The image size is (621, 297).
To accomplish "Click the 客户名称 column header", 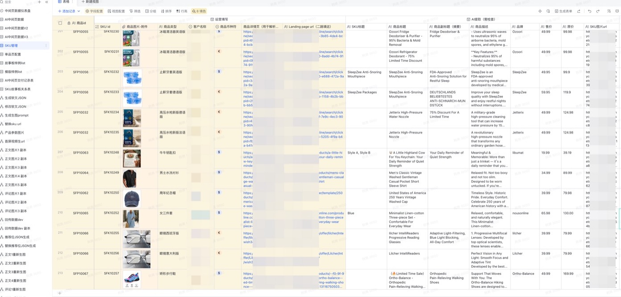I will click(201, 27).
